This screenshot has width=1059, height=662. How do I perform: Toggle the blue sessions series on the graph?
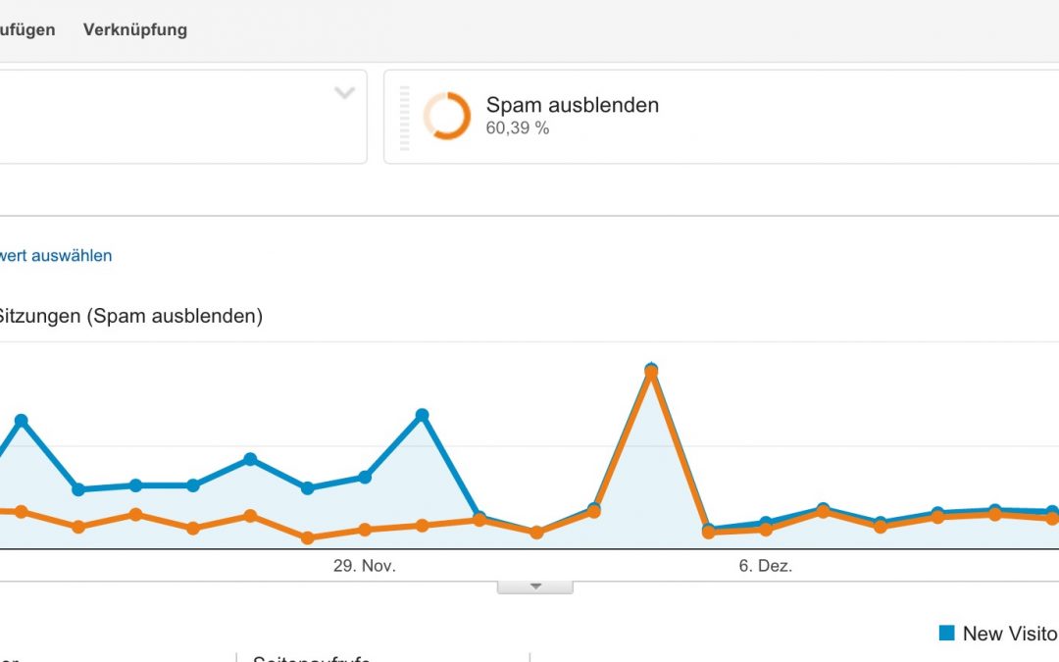(422, 416)
